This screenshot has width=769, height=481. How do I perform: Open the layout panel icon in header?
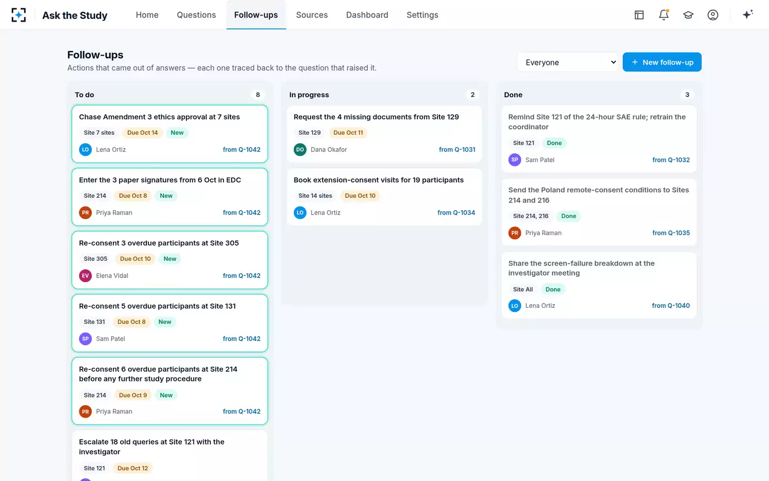coord(639,15)
